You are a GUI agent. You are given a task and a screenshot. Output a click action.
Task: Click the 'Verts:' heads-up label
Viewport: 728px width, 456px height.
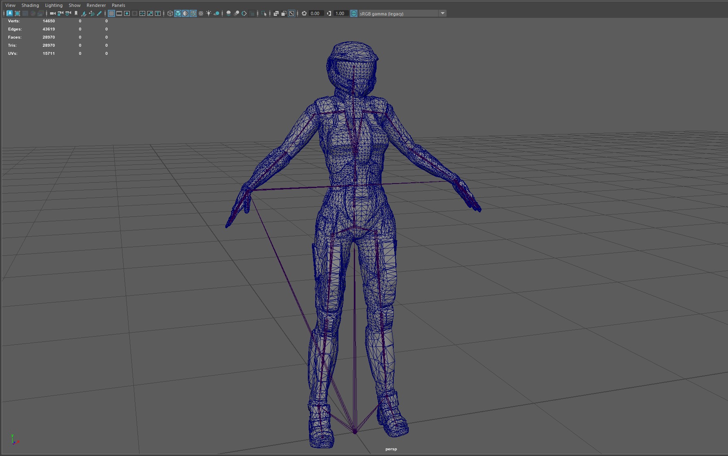coord(14,21)
